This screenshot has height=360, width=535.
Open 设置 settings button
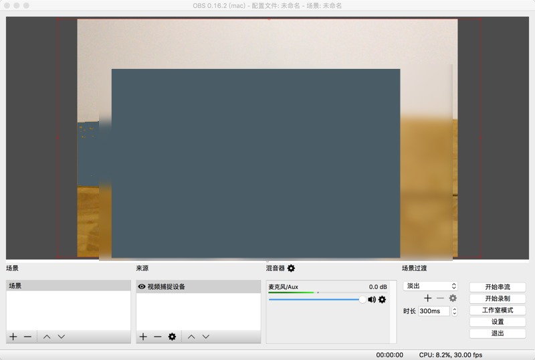coord(498,322)
